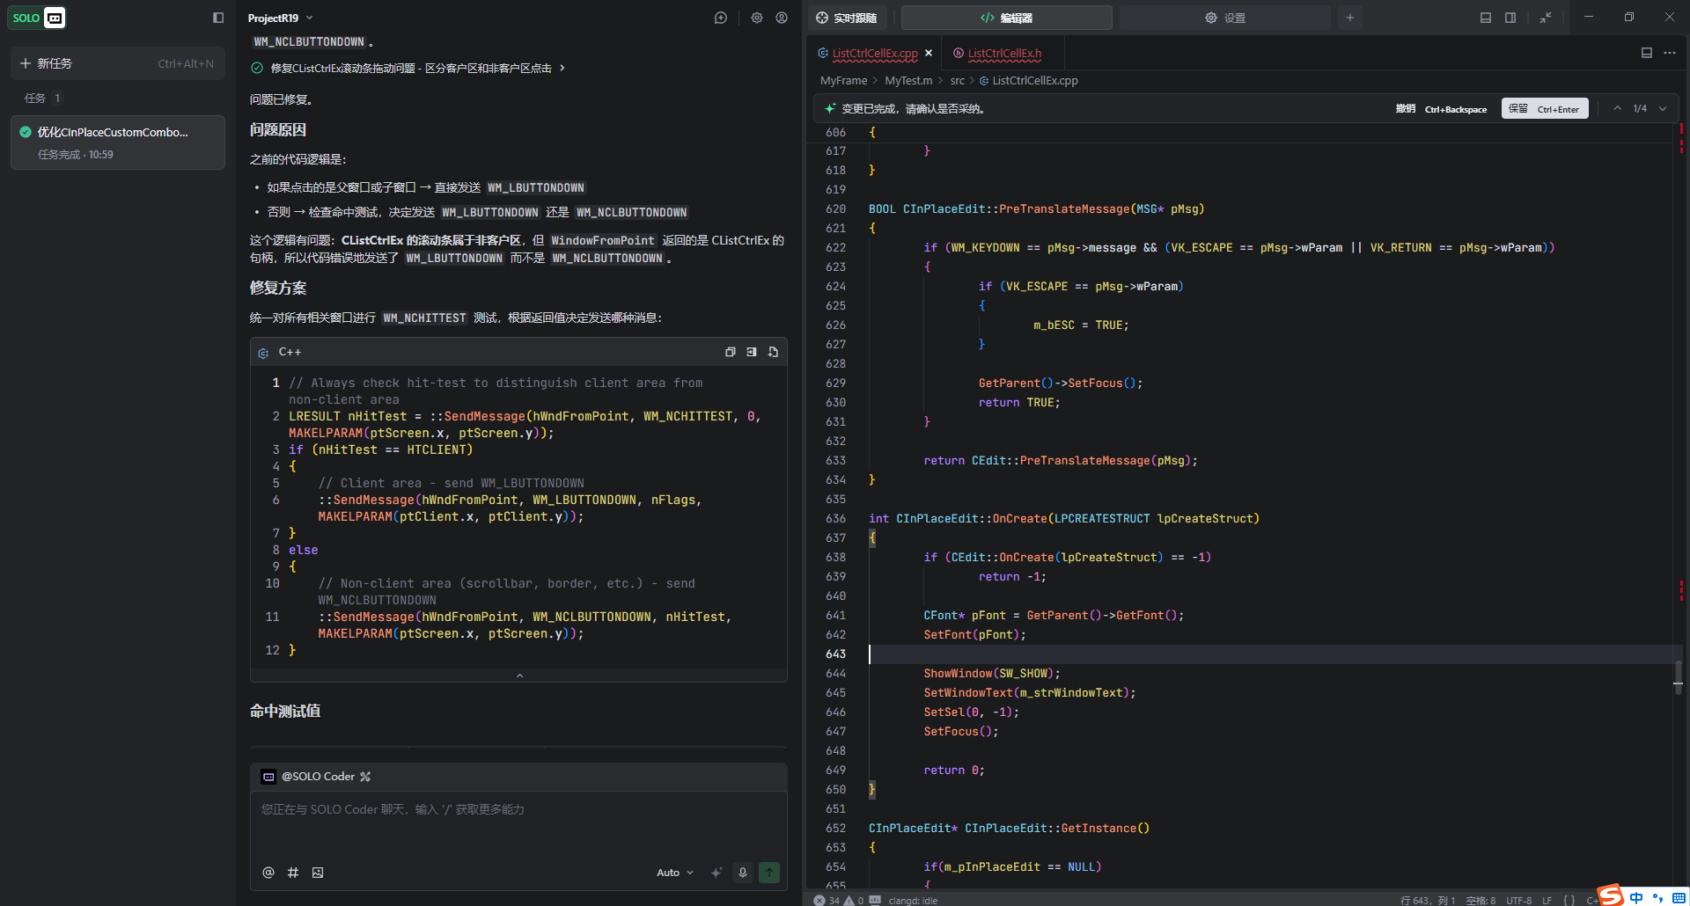Open chat settings gear icon
Image resolution: width=1690 pixels, height=906 pixels.
pos(757,18)
